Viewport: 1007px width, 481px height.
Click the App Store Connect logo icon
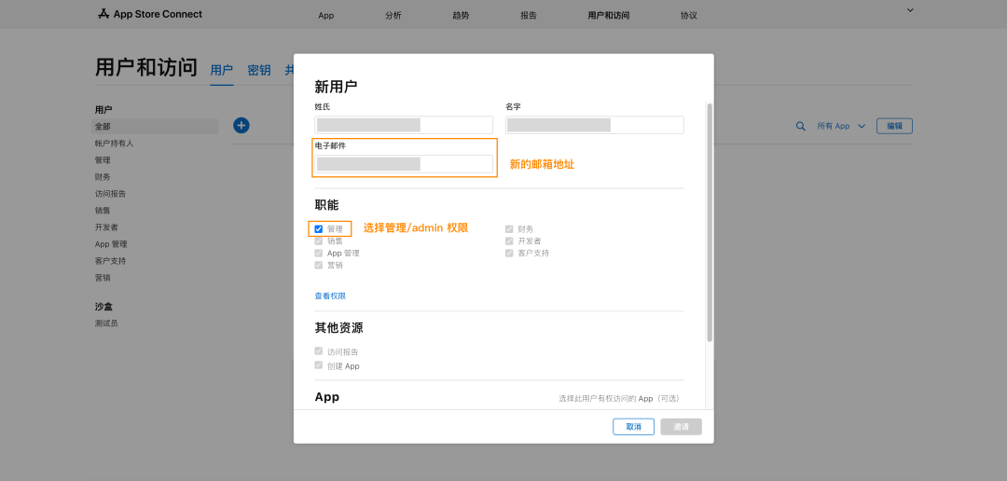point(103,14)
